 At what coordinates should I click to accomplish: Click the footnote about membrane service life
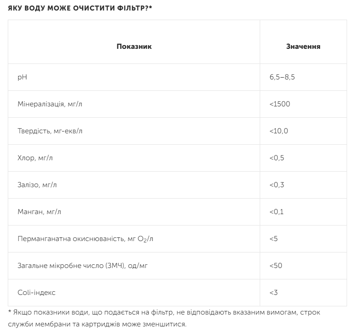(x=165, y=318)
